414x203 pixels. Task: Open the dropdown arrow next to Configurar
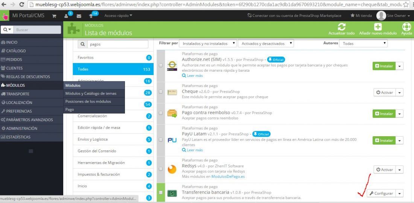399,194
